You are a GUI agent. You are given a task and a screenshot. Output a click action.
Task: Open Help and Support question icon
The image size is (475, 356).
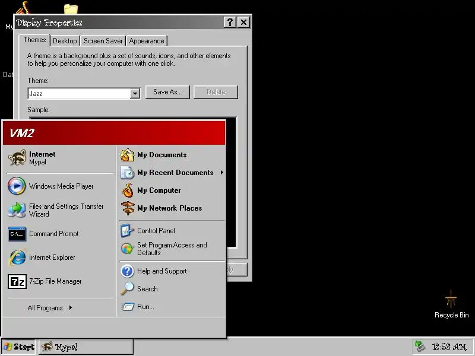pyautogui.click(x=127, y=271)
